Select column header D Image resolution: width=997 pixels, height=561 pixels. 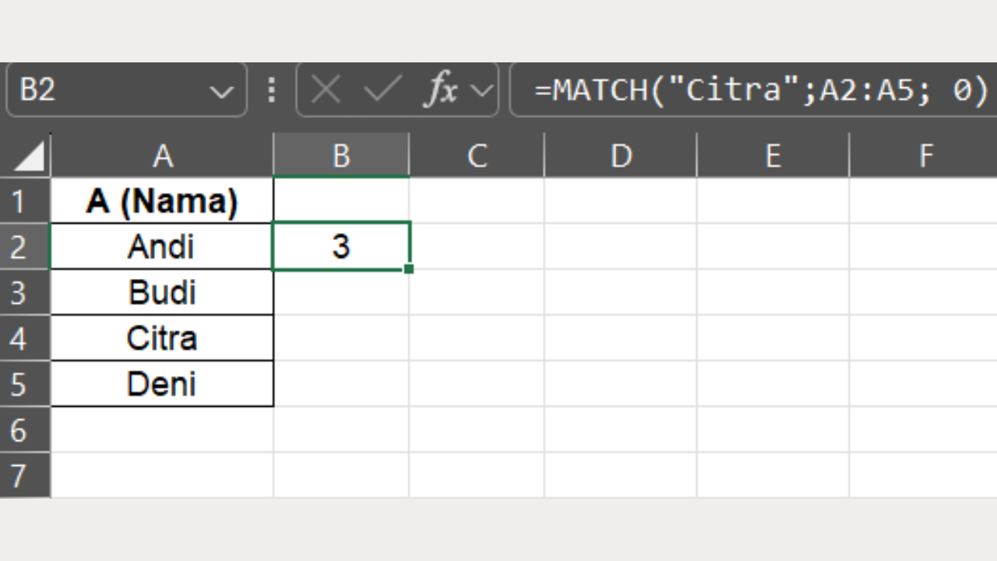(620, 155)
